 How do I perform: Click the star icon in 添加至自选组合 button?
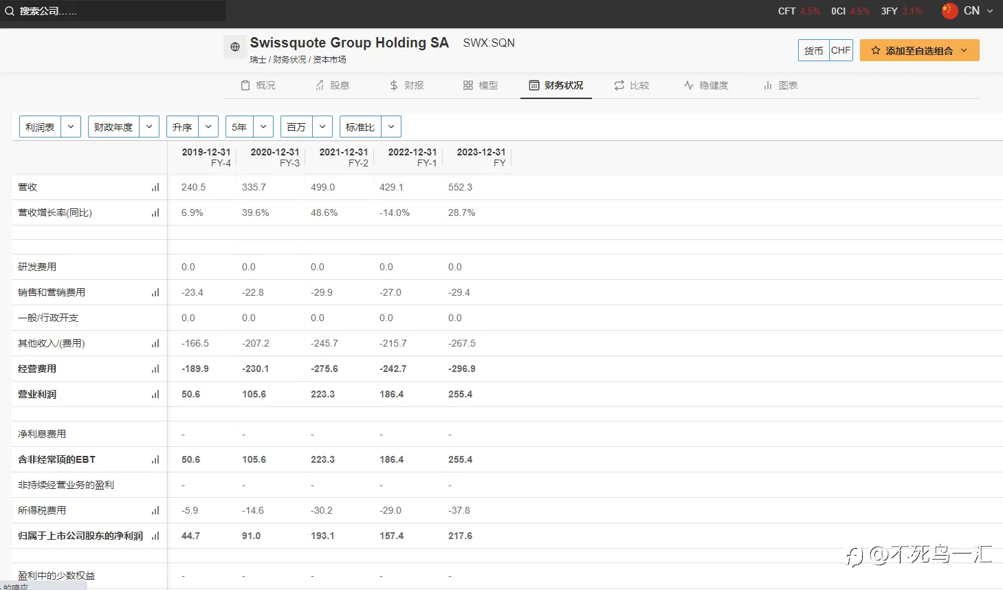[x=876, y=50]
